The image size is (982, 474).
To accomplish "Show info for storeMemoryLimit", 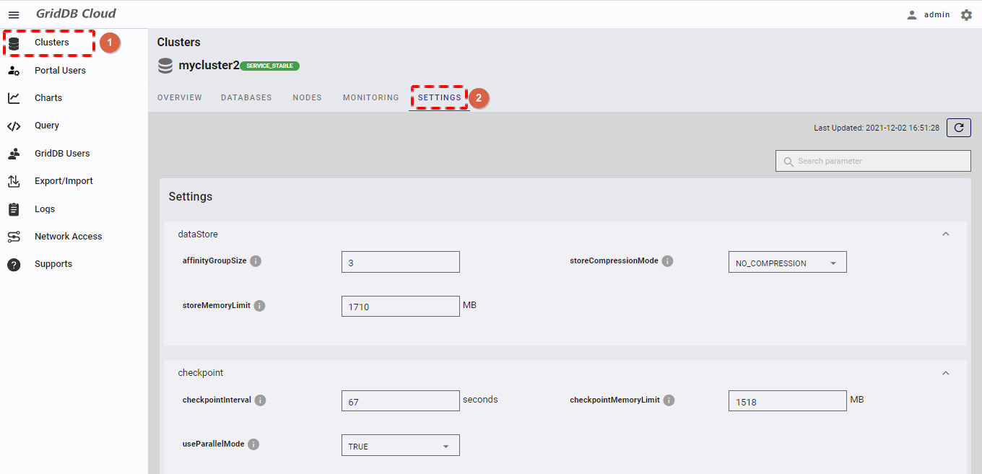I will click(259, 306).
